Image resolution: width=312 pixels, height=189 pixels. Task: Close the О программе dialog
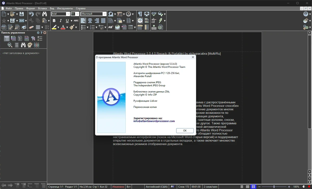click(x=193, y=57)
